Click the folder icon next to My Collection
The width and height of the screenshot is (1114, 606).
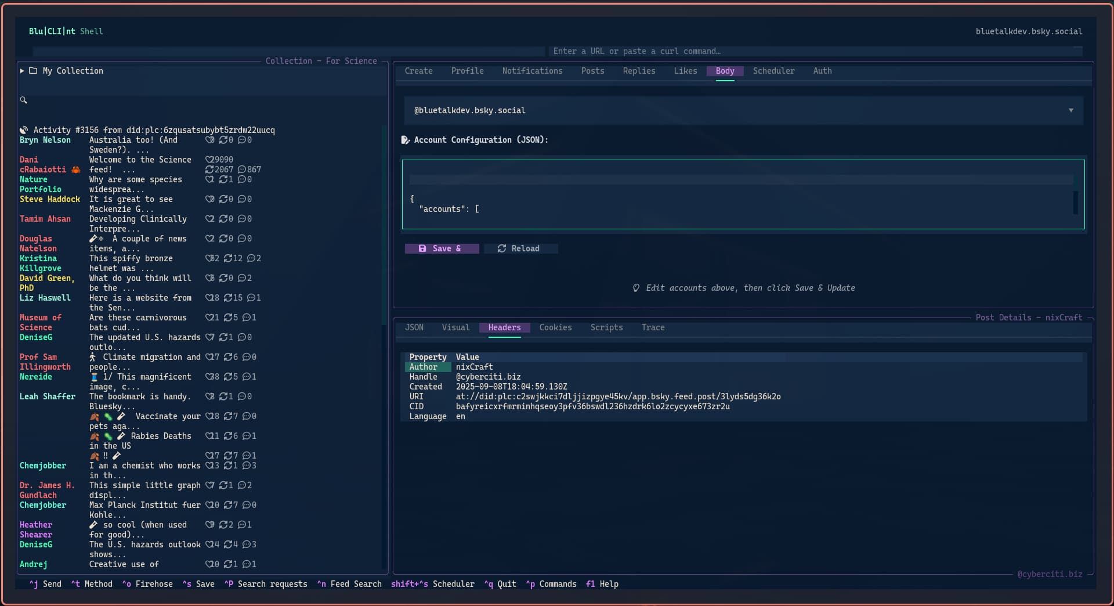(35, 71)
